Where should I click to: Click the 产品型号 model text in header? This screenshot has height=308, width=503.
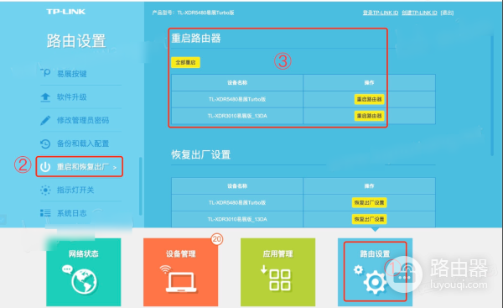pyautogui.click(x=193, y=13)
